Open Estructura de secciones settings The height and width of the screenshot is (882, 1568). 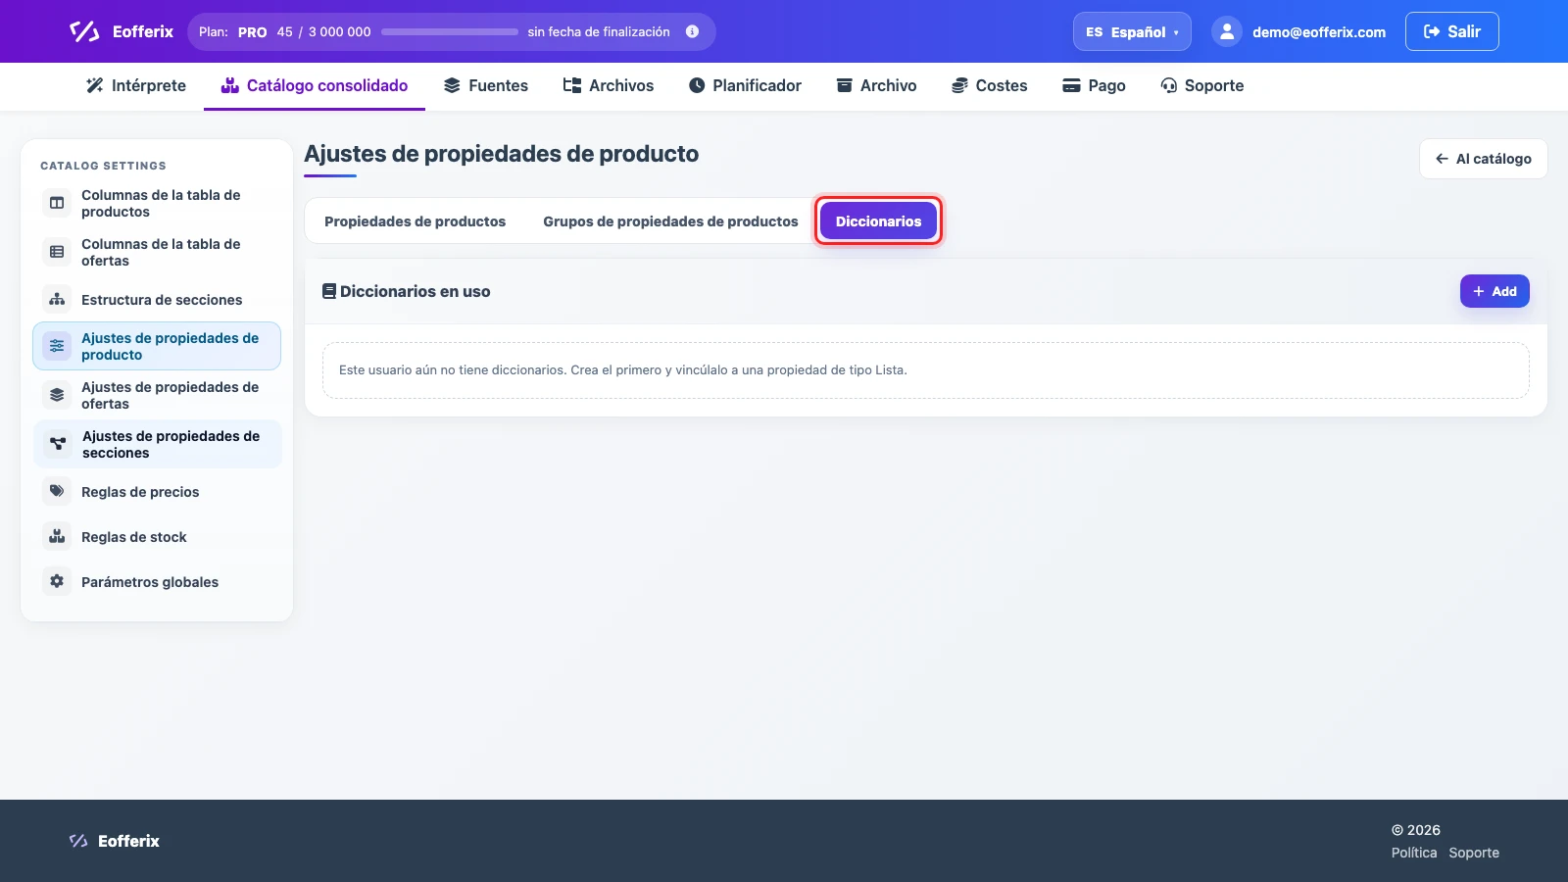[x=157, y=299]
